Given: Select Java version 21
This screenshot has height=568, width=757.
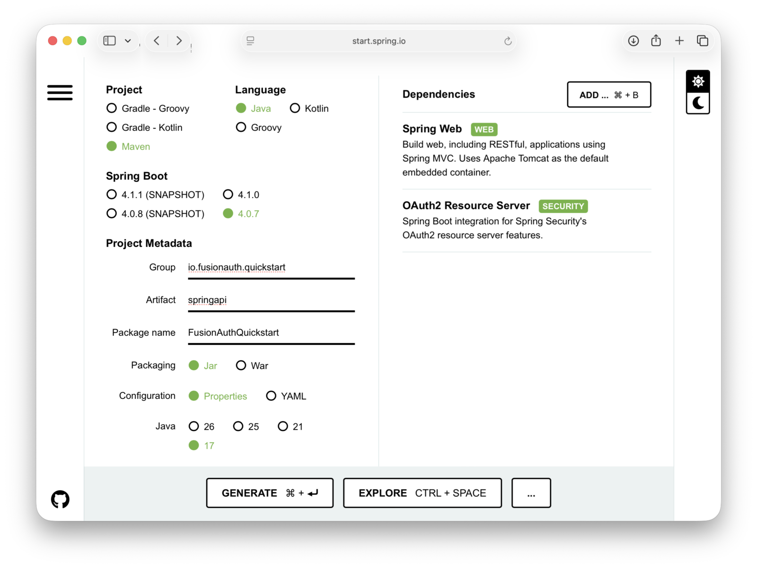Looking at the screenshot, I should click(x=290, y=426).
